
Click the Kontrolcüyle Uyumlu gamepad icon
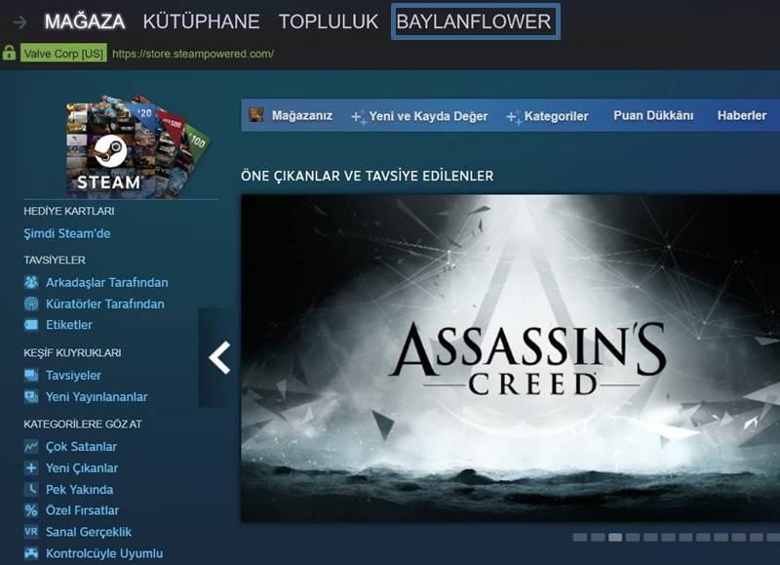pos(31,553)
